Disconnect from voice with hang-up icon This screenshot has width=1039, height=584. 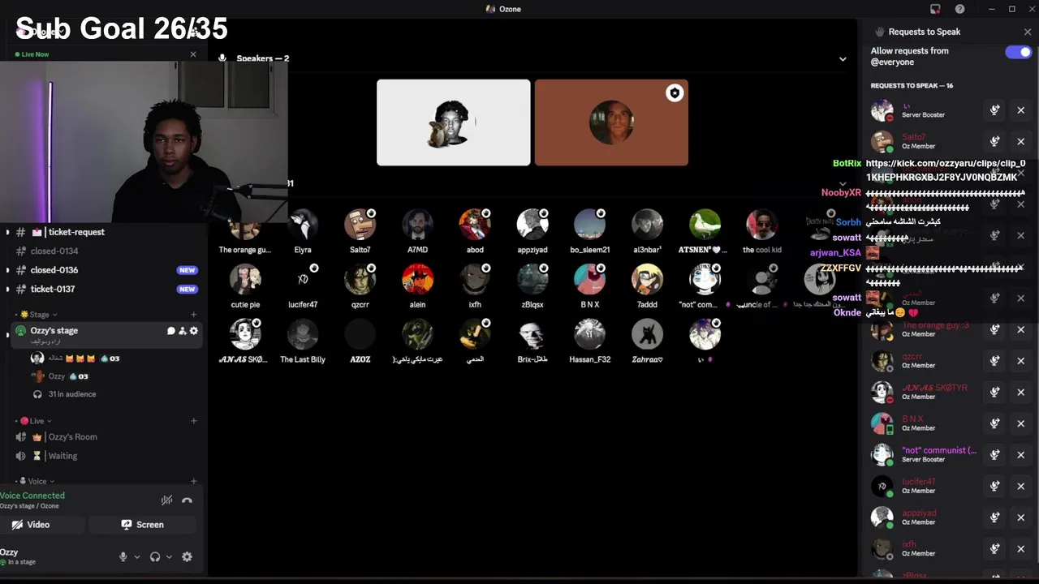pos(187,500)
